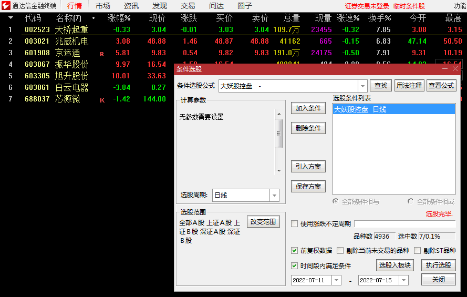Sort by 涨幅% column header
Screen dimensions: 467x297
pyautogui.click(x=119, y=18)
